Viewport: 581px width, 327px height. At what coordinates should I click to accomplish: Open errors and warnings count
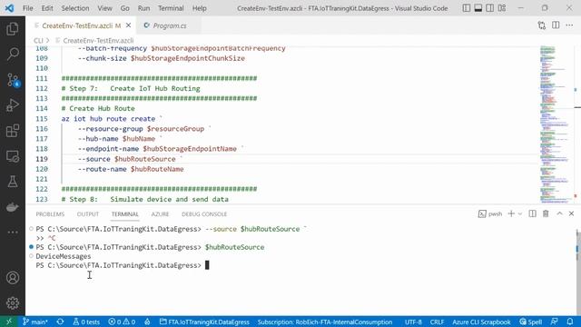(122, 322)
